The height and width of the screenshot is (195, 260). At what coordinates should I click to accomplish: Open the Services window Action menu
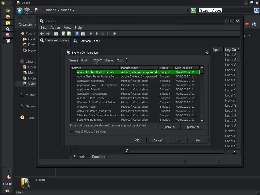[55, 27]
